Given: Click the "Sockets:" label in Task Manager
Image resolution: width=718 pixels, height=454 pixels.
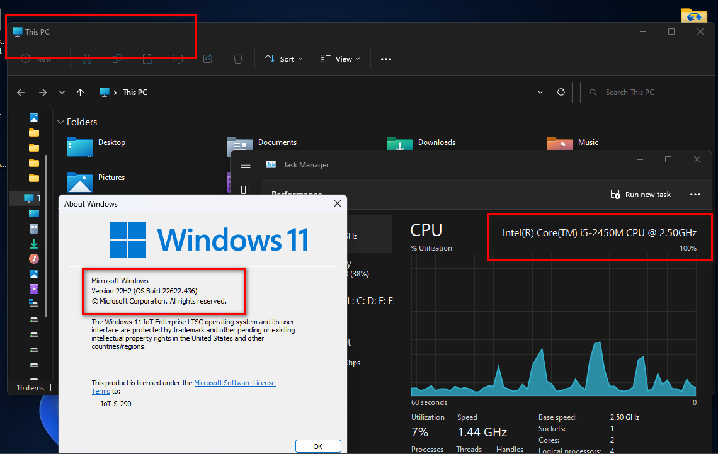Looking at the screenshot, I should point(552,429).
